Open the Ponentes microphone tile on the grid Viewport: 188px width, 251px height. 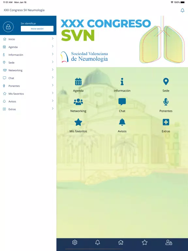pyautogui.click(x=166, y=105)
